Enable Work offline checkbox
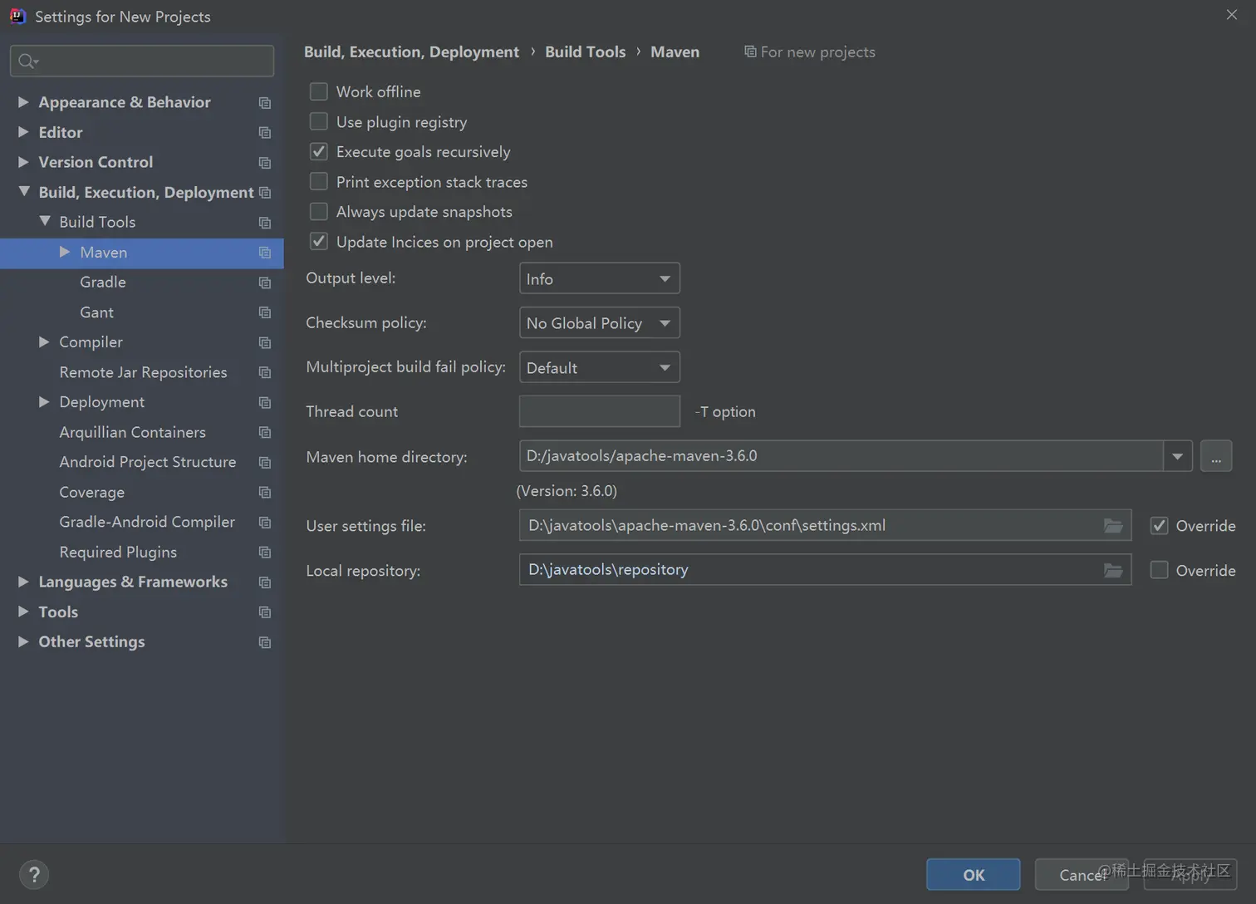Screen dimensions: 1256x904 [x=318, y=91]
